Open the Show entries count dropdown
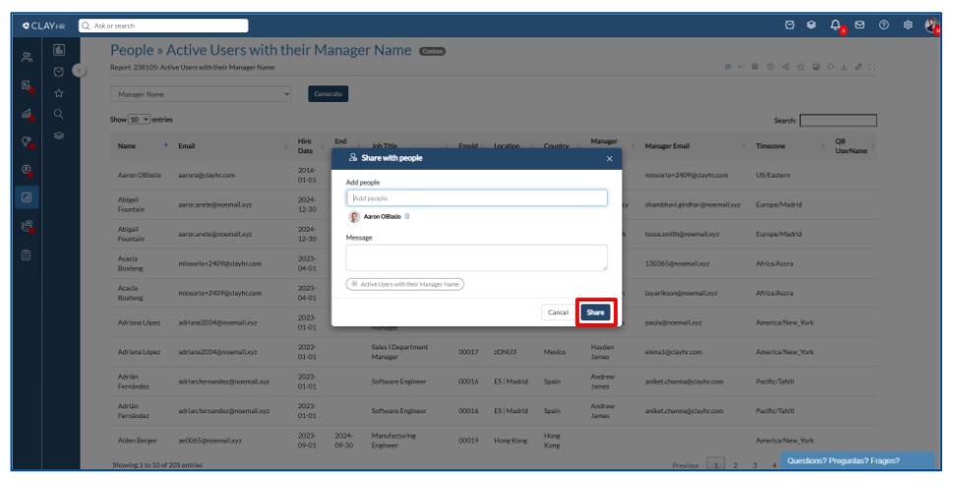Viewport: 954px width, 484px height. click(139, 120)
